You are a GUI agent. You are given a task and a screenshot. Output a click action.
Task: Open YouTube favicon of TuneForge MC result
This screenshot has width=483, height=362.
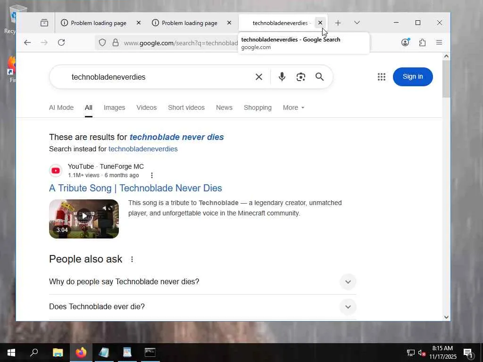(x=56, y=171)
